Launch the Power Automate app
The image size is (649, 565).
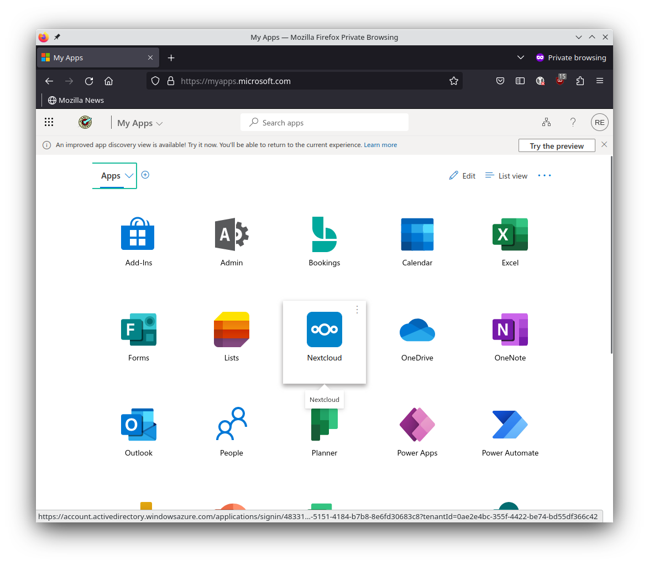[x=510, y=425]
